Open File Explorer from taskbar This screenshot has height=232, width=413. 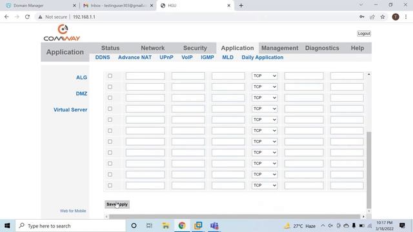coord(166,226)
